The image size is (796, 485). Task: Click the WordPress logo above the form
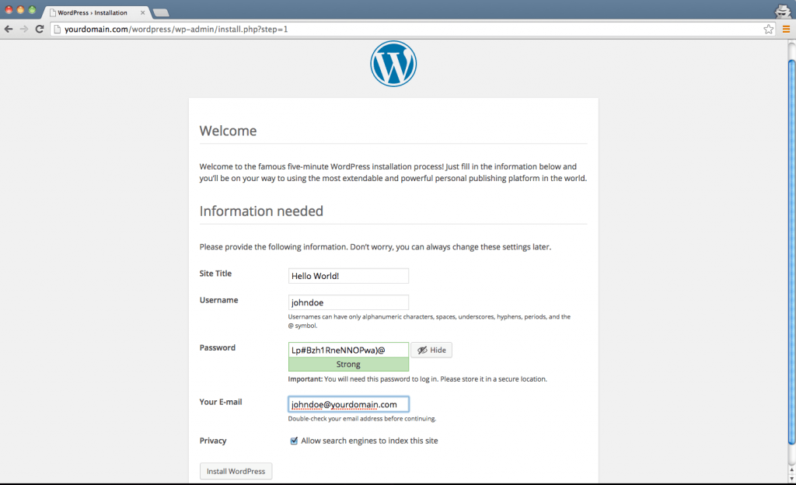click(393, 63)
